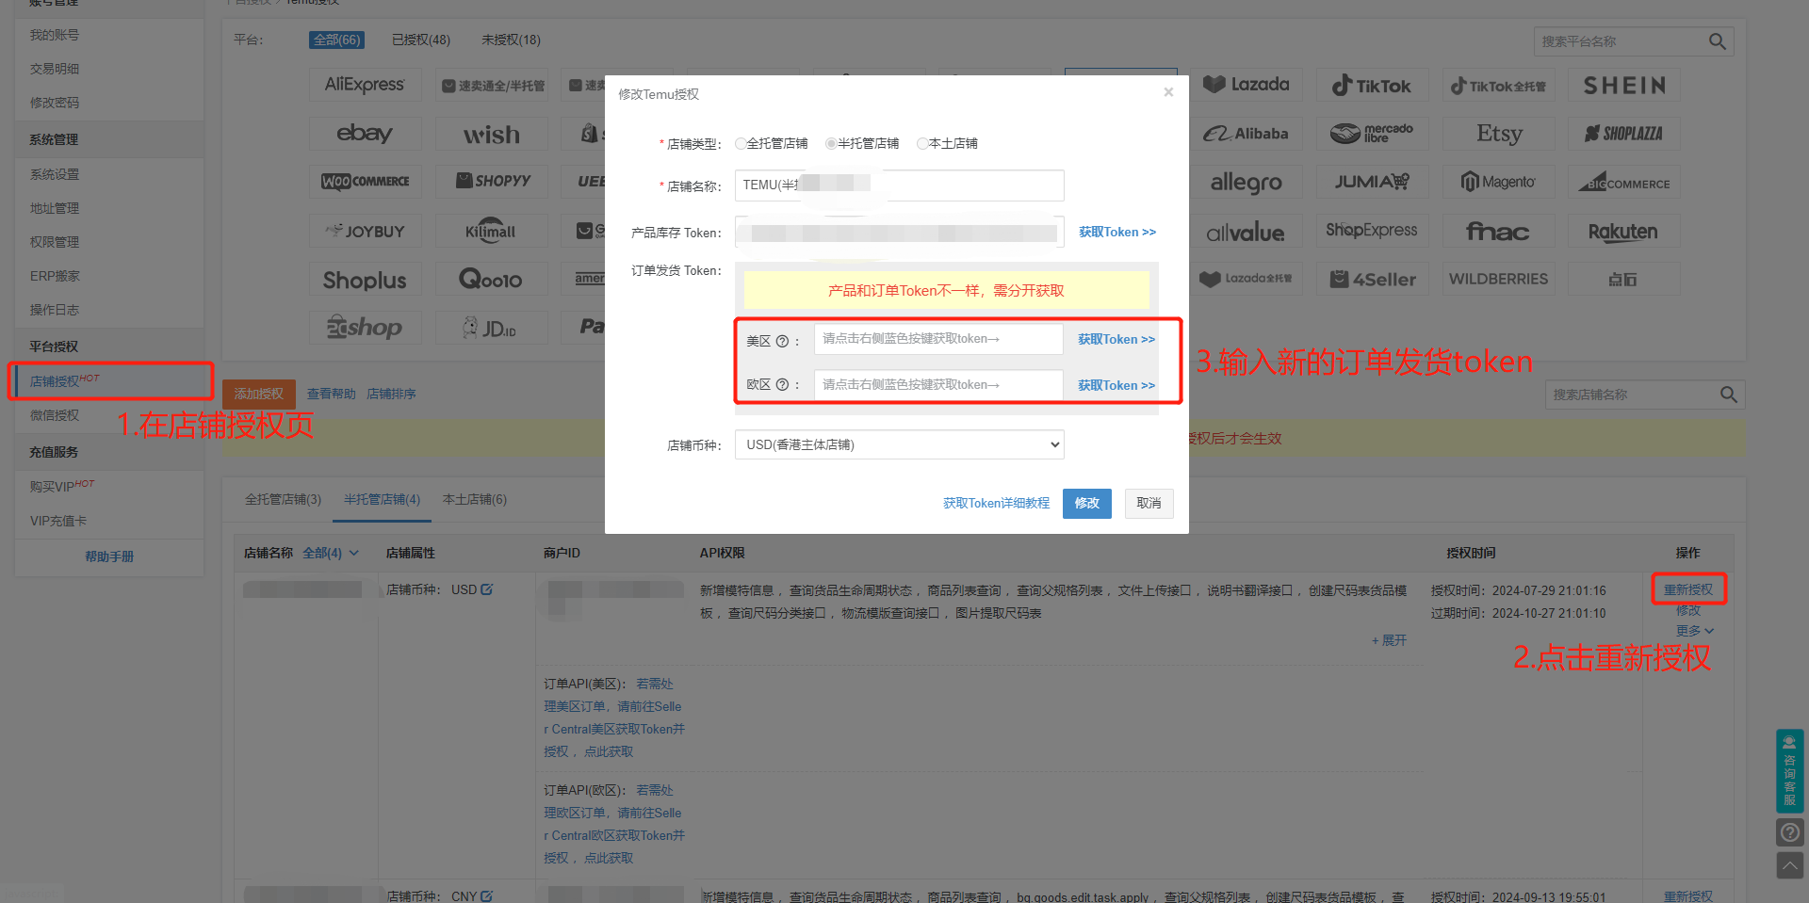Image resolution: width=1809 pixels, height=903 pixels.
Task: Click the platform search magnifier icon
Action: (1718, 41)
